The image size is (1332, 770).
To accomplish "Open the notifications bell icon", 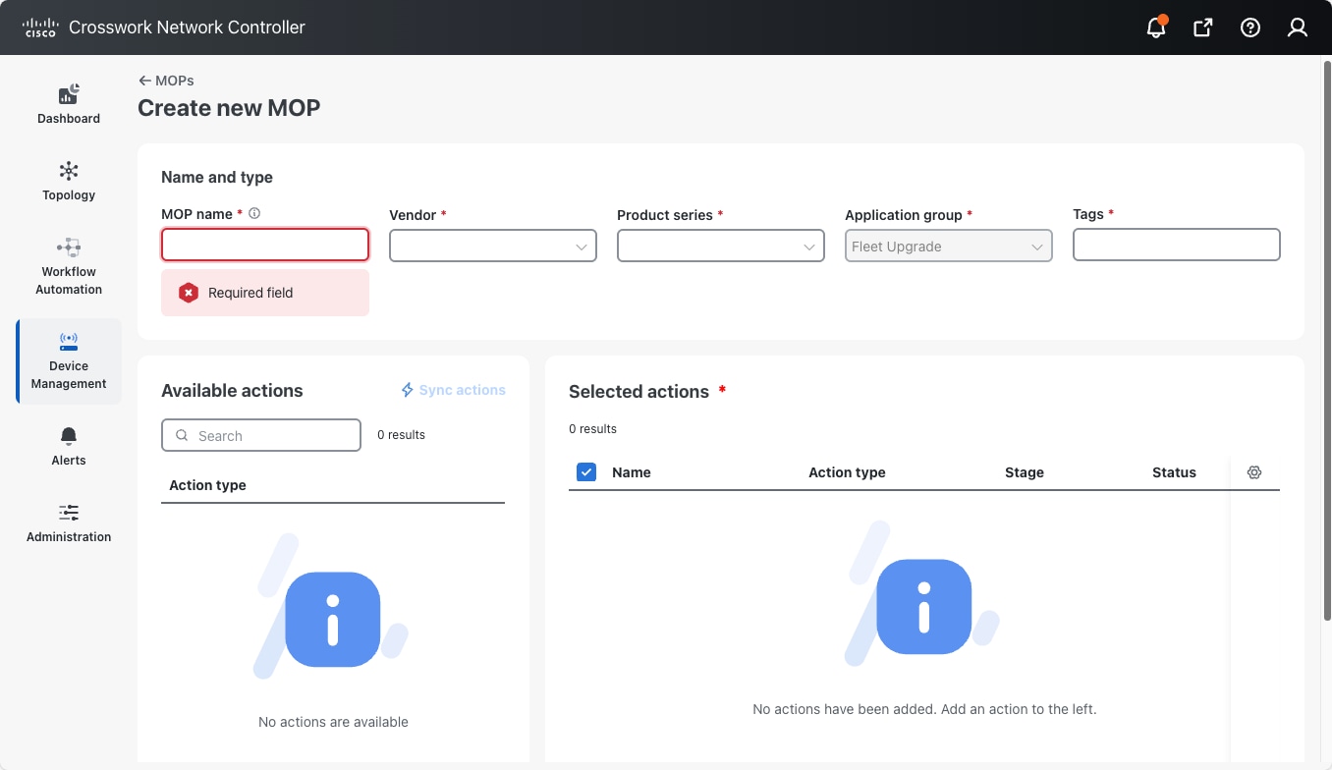I will coord(1156,27).
